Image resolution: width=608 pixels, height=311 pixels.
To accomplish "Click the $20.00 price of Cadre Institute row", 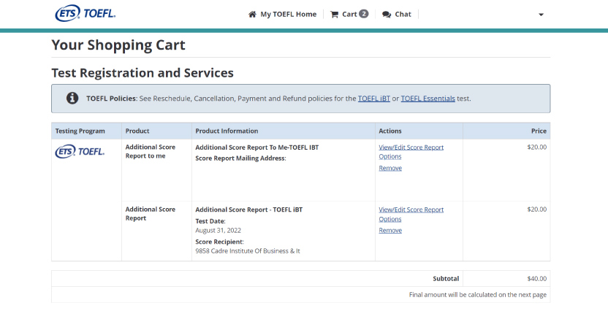I will coord(536,210).
